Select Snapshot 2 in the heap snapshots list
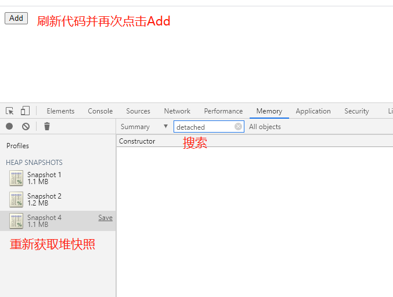Image resolution: width=393 pixels, height=297 pixels. click(x=58, y=200)
